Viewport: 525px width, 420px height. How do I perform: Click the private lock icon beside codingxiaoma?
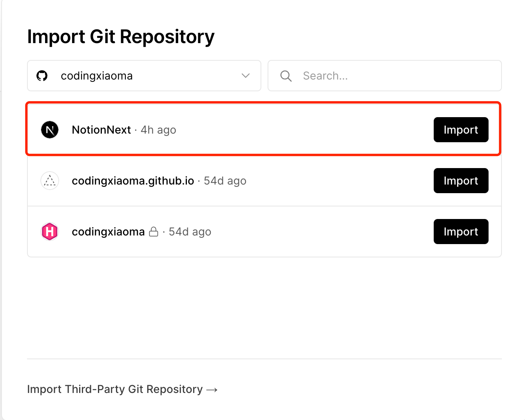click(x=154, y=232)
